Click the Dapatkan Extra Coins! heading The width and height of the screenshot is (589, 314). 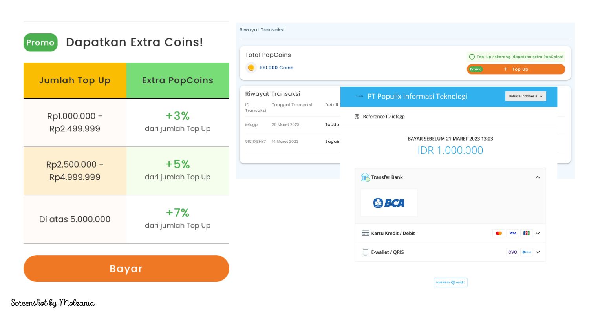click(135, 42)
